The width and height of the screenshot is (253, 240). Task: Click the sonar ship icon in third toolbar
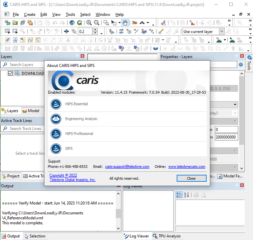point(15,40)
